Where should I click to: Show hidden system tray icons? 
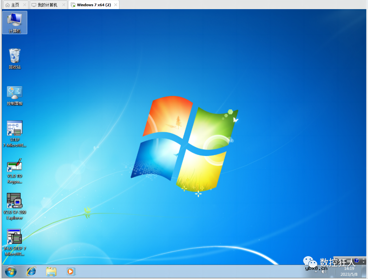(x=316, y=271)
